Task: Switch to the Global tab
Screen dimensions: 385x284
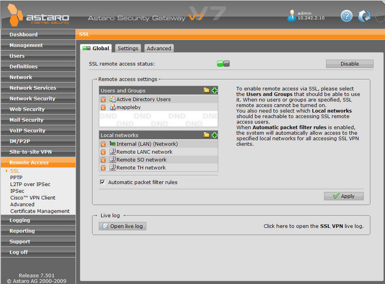Action: [96, 48]
